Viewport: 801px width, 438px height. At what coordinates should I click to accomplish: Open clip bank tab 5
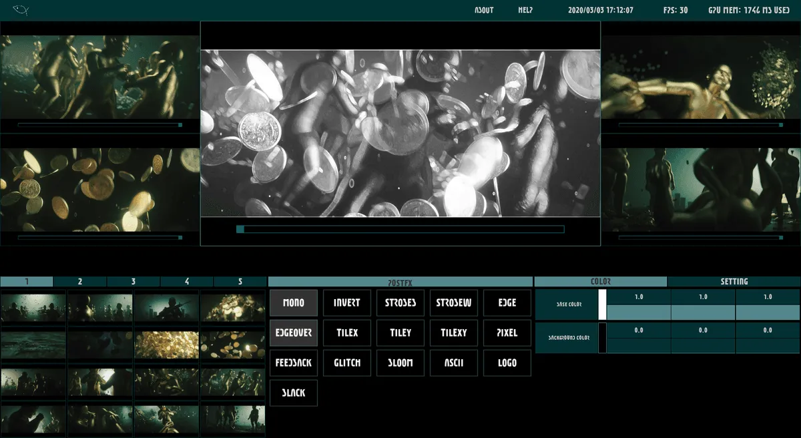pos(240,282)
